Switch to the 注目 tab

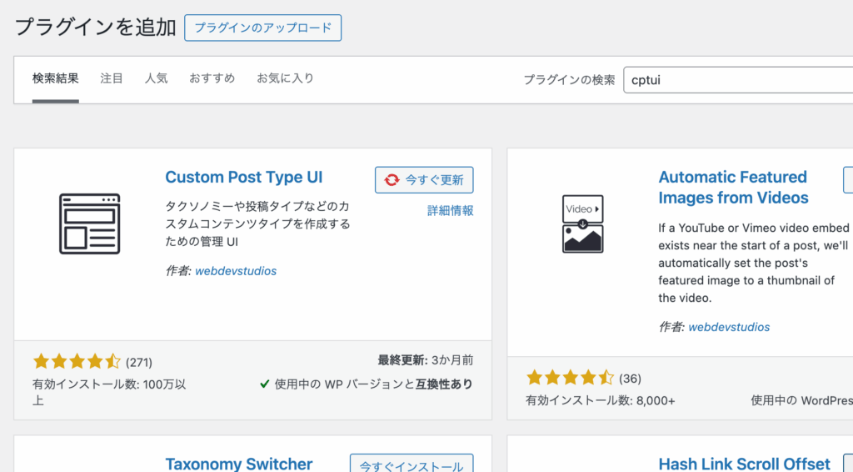coord(112,78)
